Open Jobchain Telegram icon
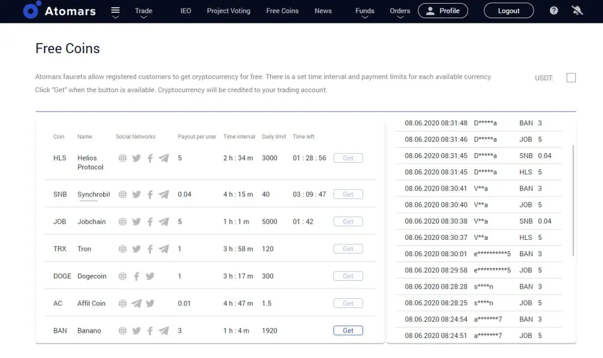The width and height of the screenshot is (603, 358). click(164, 222)
